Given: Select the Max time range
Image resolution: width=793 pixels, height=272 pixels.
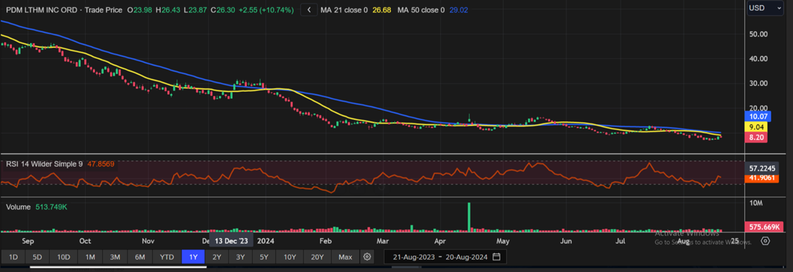Looking at the screenshot, I should [x=345, y=257].
